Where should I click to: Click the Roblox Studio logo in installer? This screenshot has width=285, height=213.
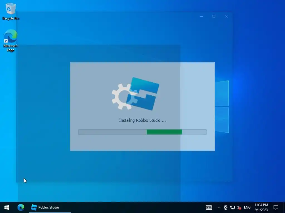coord(136,94)
